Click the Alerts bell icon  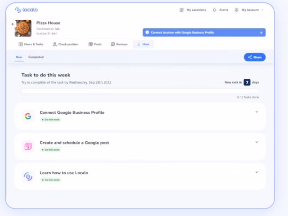(x=214, y=10)
